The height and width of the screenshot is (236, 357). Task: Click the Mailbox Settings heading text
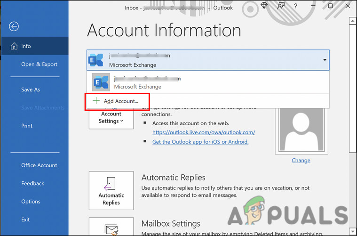(x=171, y=224)
